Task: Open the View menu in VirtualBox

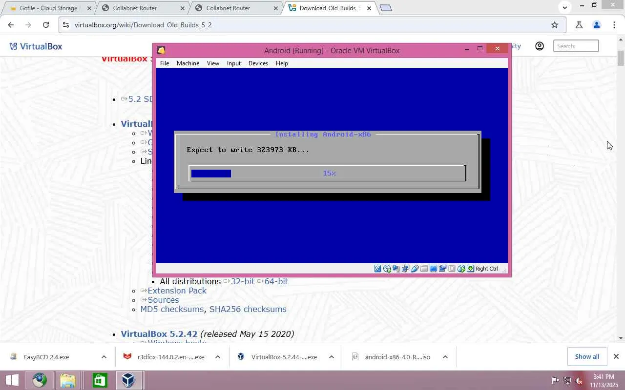Action: click(x=213, y=63)
